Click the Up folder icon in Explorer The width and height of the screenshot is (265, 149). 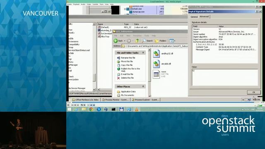click(x=137, y=41)
